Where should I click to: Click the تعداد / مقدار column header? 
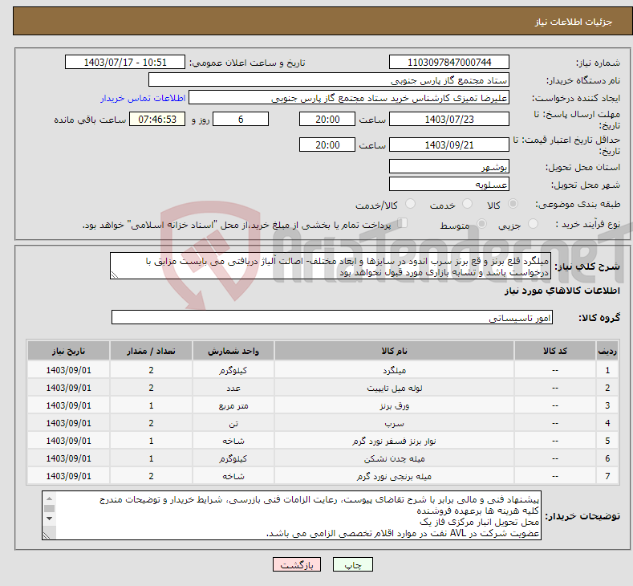(x=151, y=351)
